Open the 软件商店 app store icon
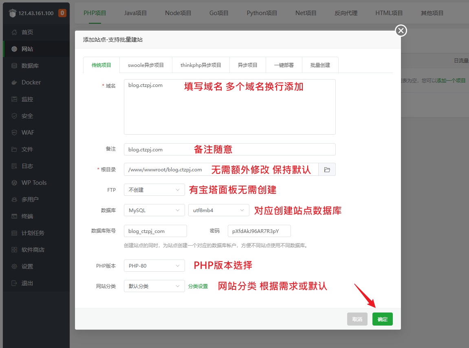Screen dimensions: 469x348 [14, 250]
